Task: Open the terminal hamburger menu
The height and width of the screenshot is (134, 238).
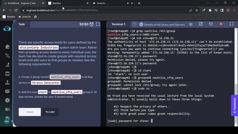Action: 191,24
